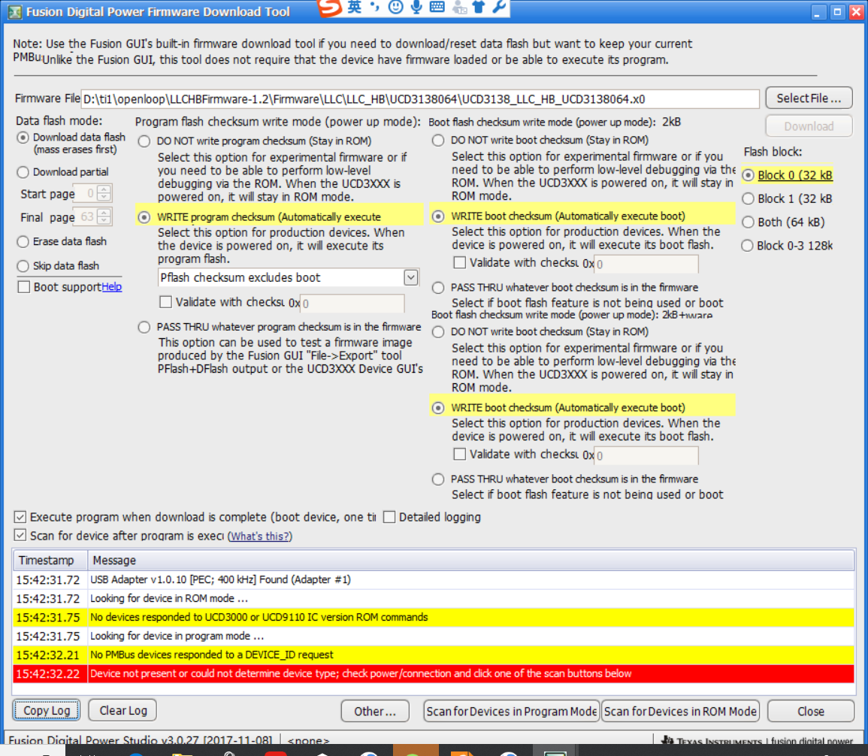Select the Looking for device in ROM mode row
868x756 pixels.
coord(434,599)
